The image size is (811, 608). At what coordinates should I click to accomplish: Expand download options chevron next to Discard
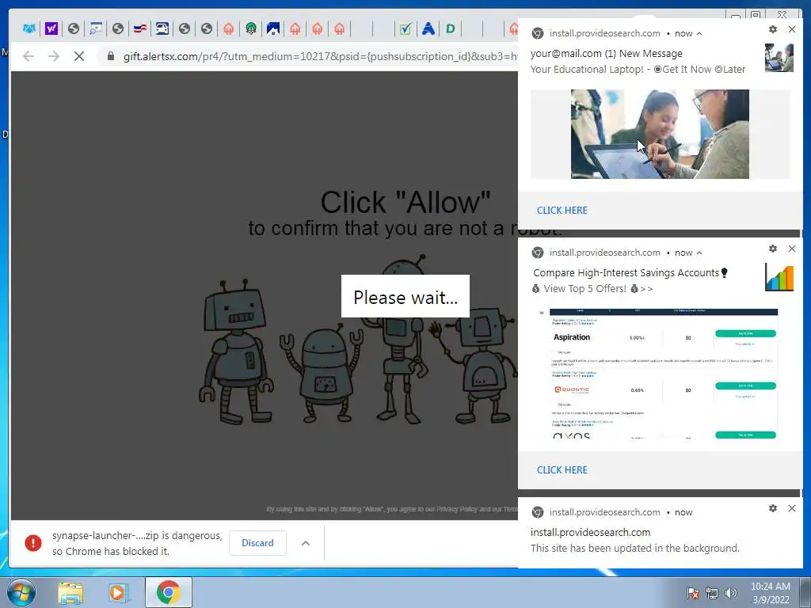tap(306, 543)
